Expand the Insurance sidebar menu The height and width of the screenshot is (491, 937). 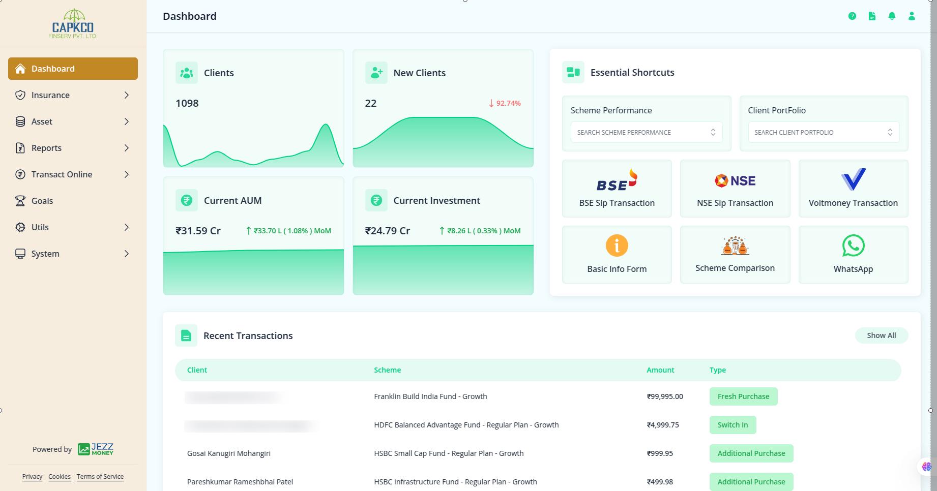coord(73,95)
